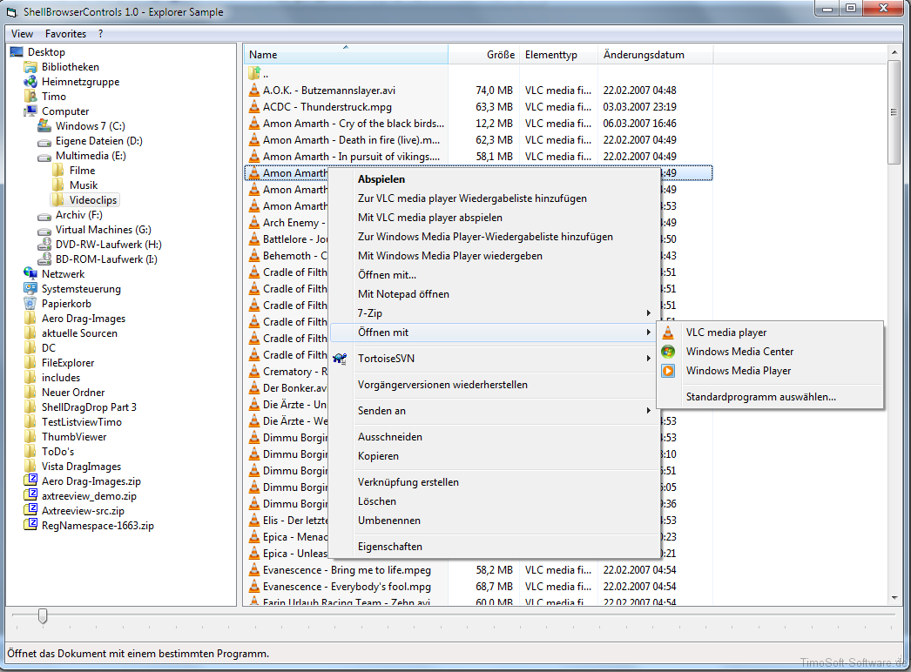The image size is (911, 672).
Task: Select FileExplorer folder in tree
Action: (x=68, y=362)
